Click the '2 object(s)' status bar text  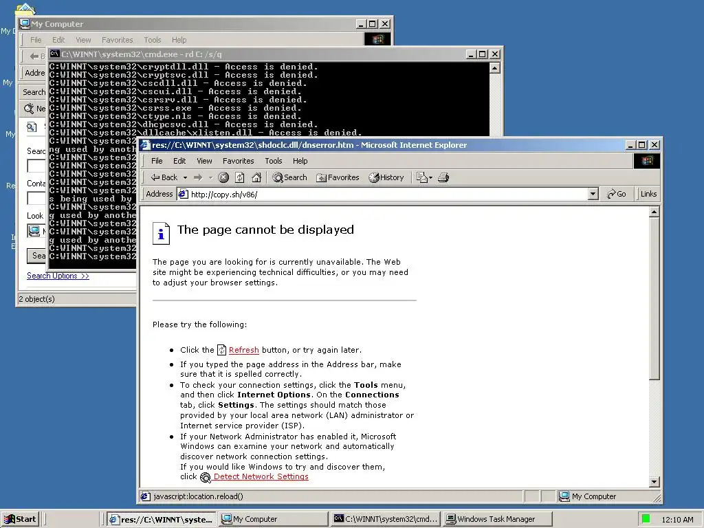click(37, 299)
